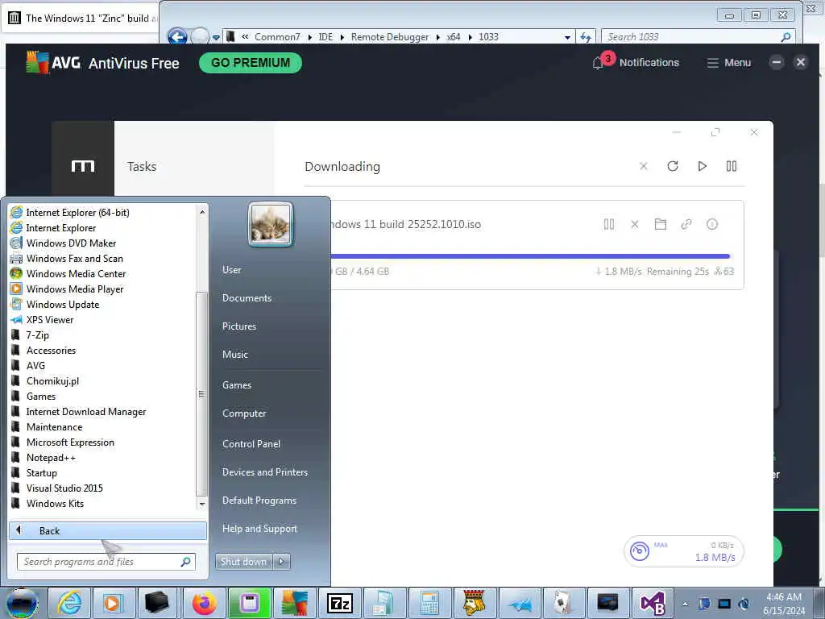This screenshot has width=825, height=619.
Task: Click the GO PREMIUM button
Action: 251,63
